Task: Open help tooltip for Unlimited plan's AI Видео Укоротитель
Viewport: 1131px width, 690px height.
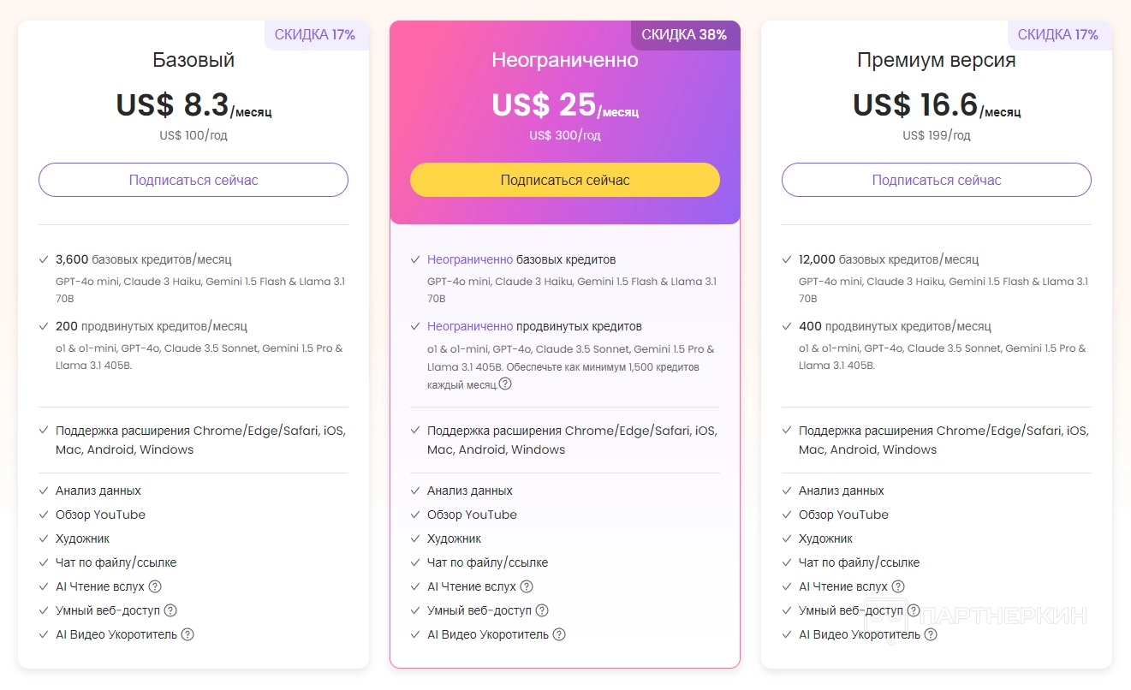Action: pos(559,634)
